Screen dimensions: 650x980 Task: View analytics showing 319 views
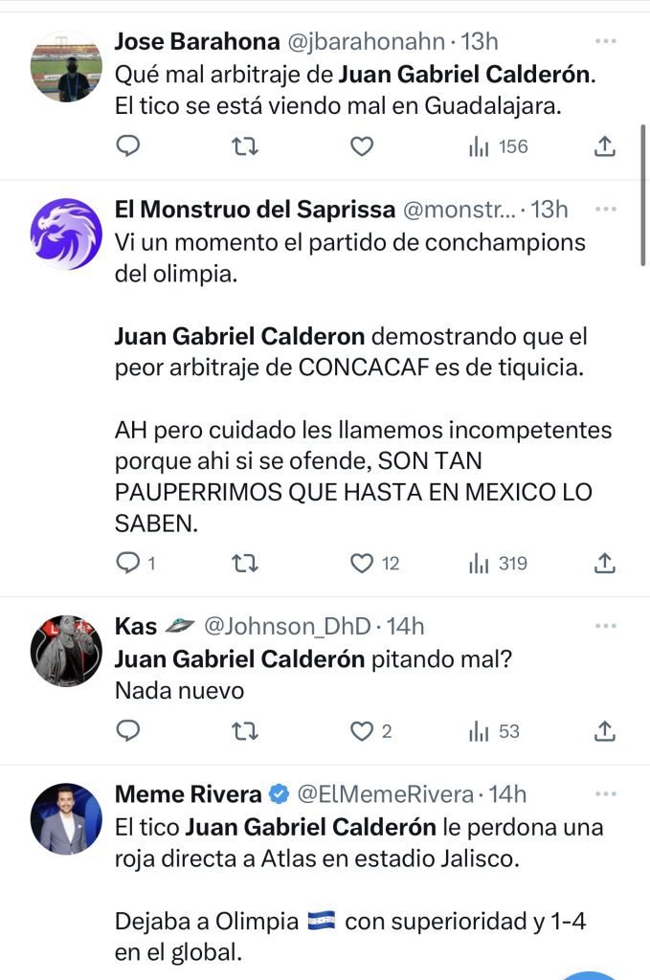pos(498,564)
